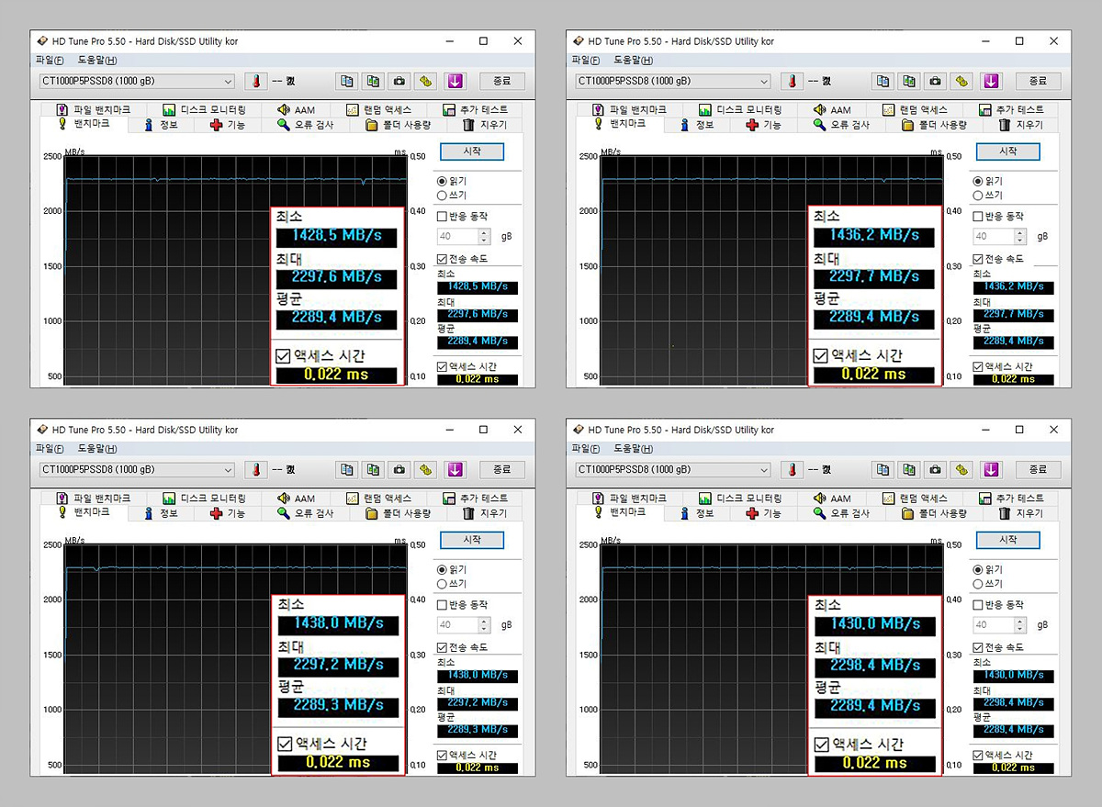Click purple down-arrow icon in bottom-right window
Viewport: 1102px width, 807px height.
(x=991, y=469)
